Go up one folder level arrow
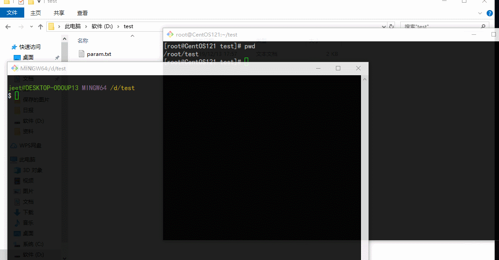Viewport: 499px width, 260px height. (x=41, y=27)
